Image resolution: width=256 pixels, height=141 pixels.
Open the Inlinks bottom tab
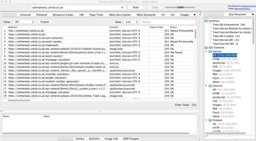point(80,139)
